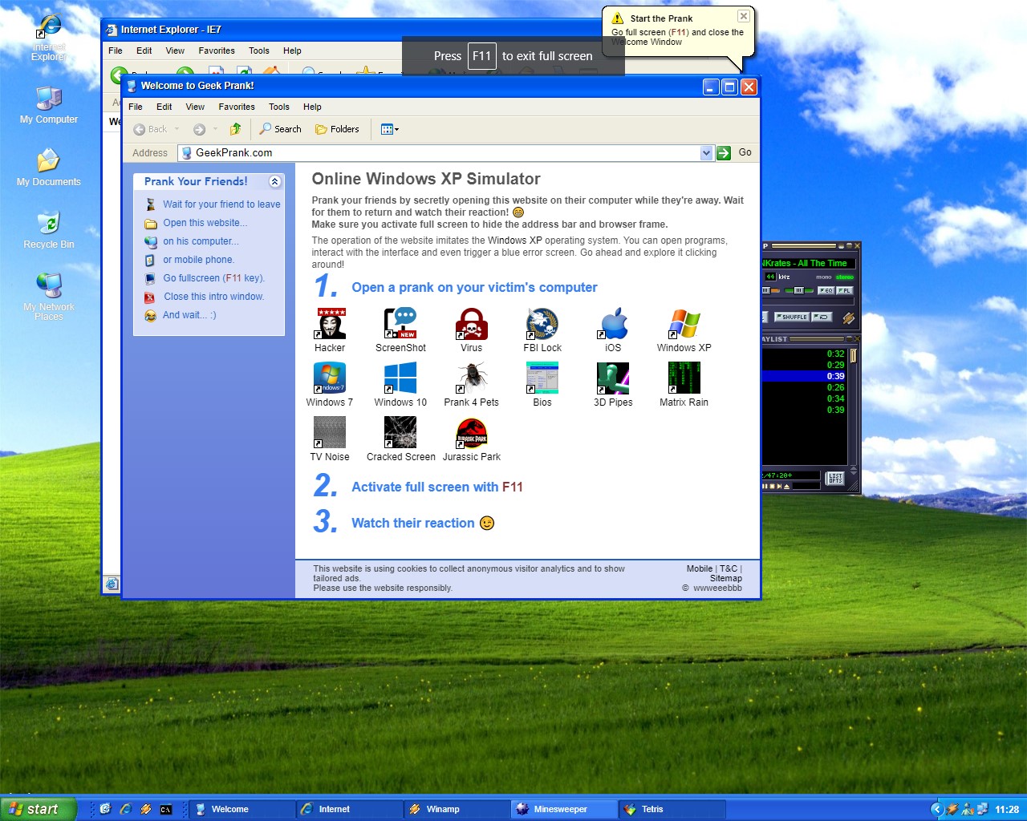
Task: Open My Computer desktop icon
Action: pos(49,105)
